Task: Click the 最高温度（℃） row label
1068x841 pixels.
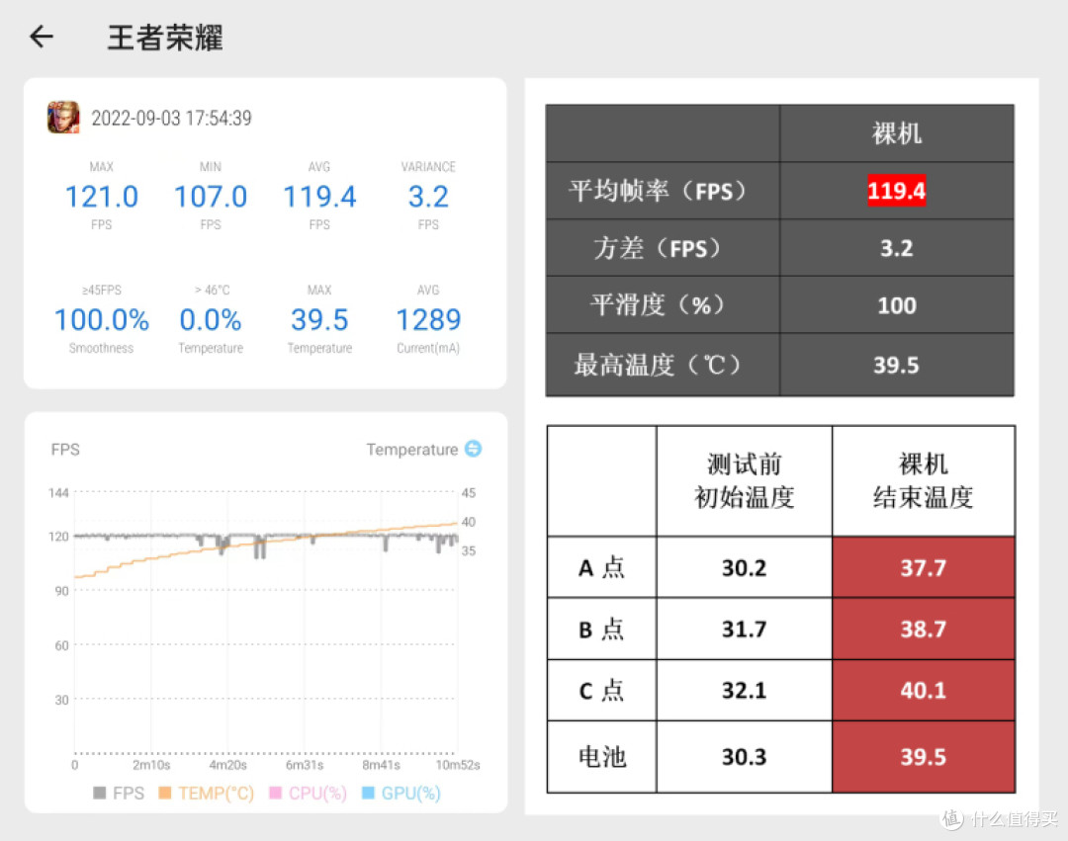Action: (663, 365)
